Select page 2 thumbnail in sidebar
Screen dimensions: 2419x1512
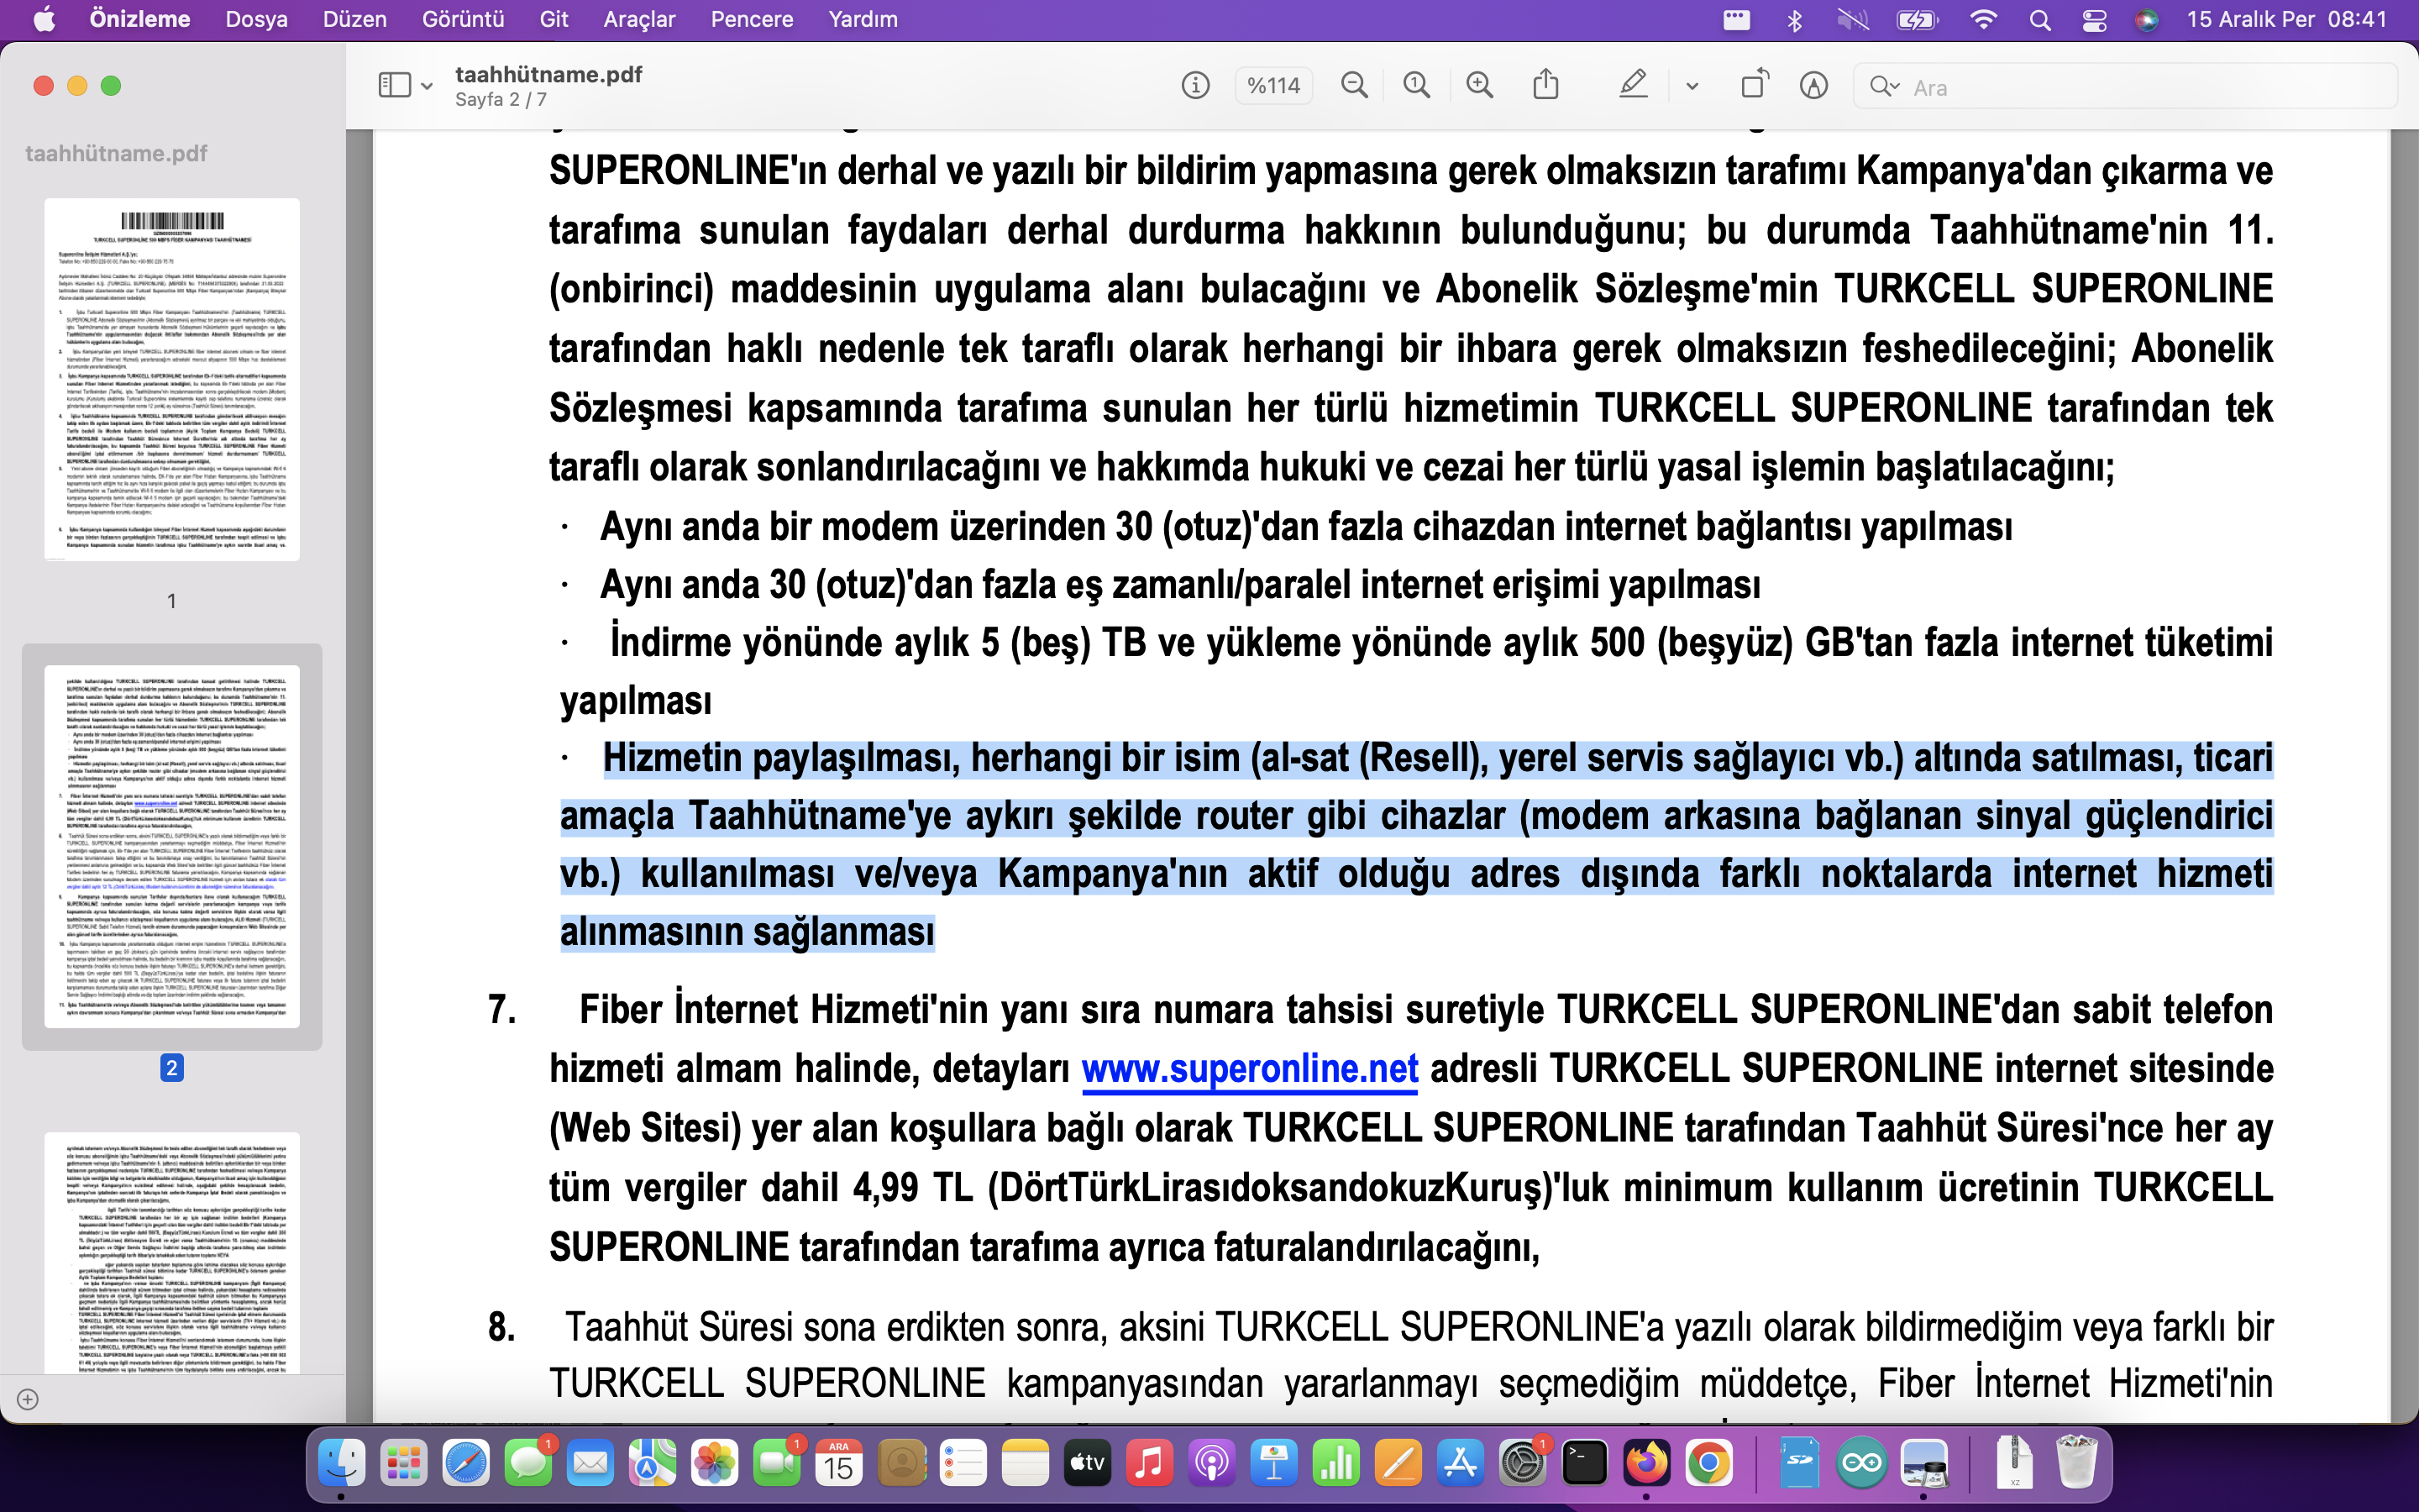172,846
